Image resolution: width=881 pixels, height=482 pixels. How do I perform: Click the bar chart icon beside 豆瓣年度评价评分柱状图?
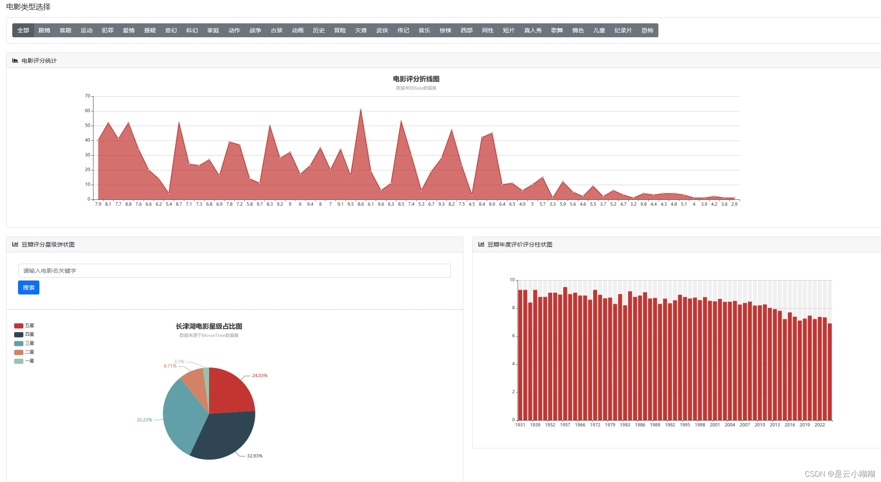[481, 244]
